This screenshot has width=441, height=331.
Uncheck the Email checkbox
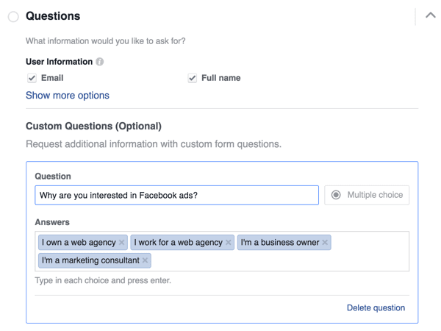32,78
